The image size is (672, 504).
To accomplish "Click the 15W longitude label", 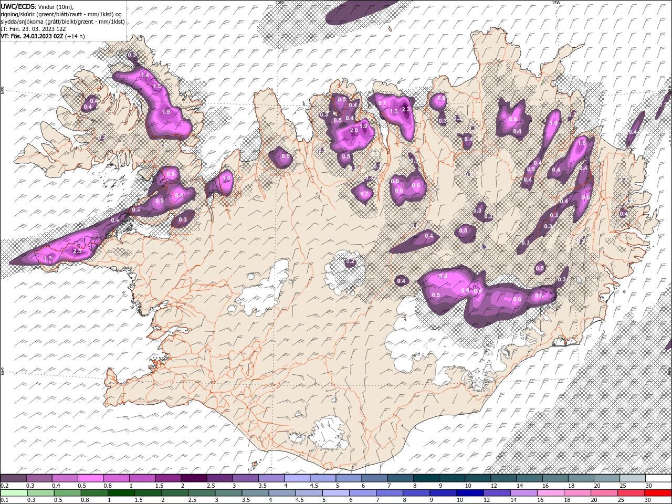I will [556, 3].
